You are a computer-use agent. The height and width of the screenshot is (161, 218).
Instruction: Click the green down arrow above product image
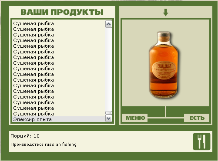[x=166, y=13]
